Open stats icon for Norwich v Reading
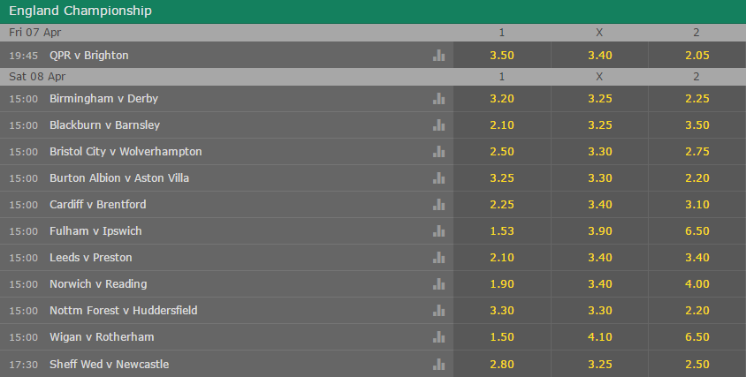This screenshot has height=377, width=746. click(x=438, y=283)
